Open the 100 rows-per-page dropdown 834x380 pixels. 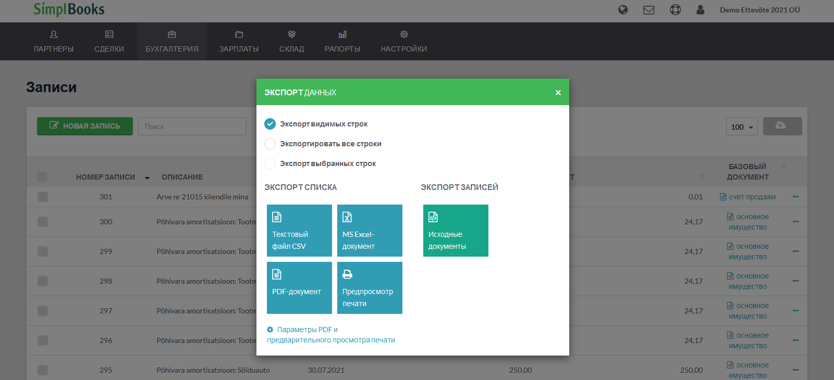[742, 126]
